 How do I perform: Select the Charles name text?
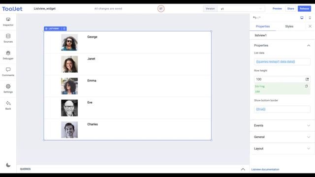(93, 124)
